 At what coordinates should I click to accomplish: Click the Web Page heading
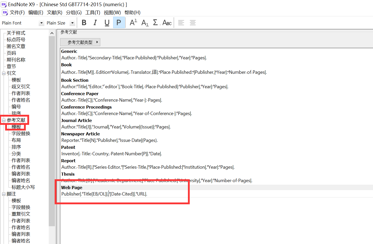coord(72,188)
